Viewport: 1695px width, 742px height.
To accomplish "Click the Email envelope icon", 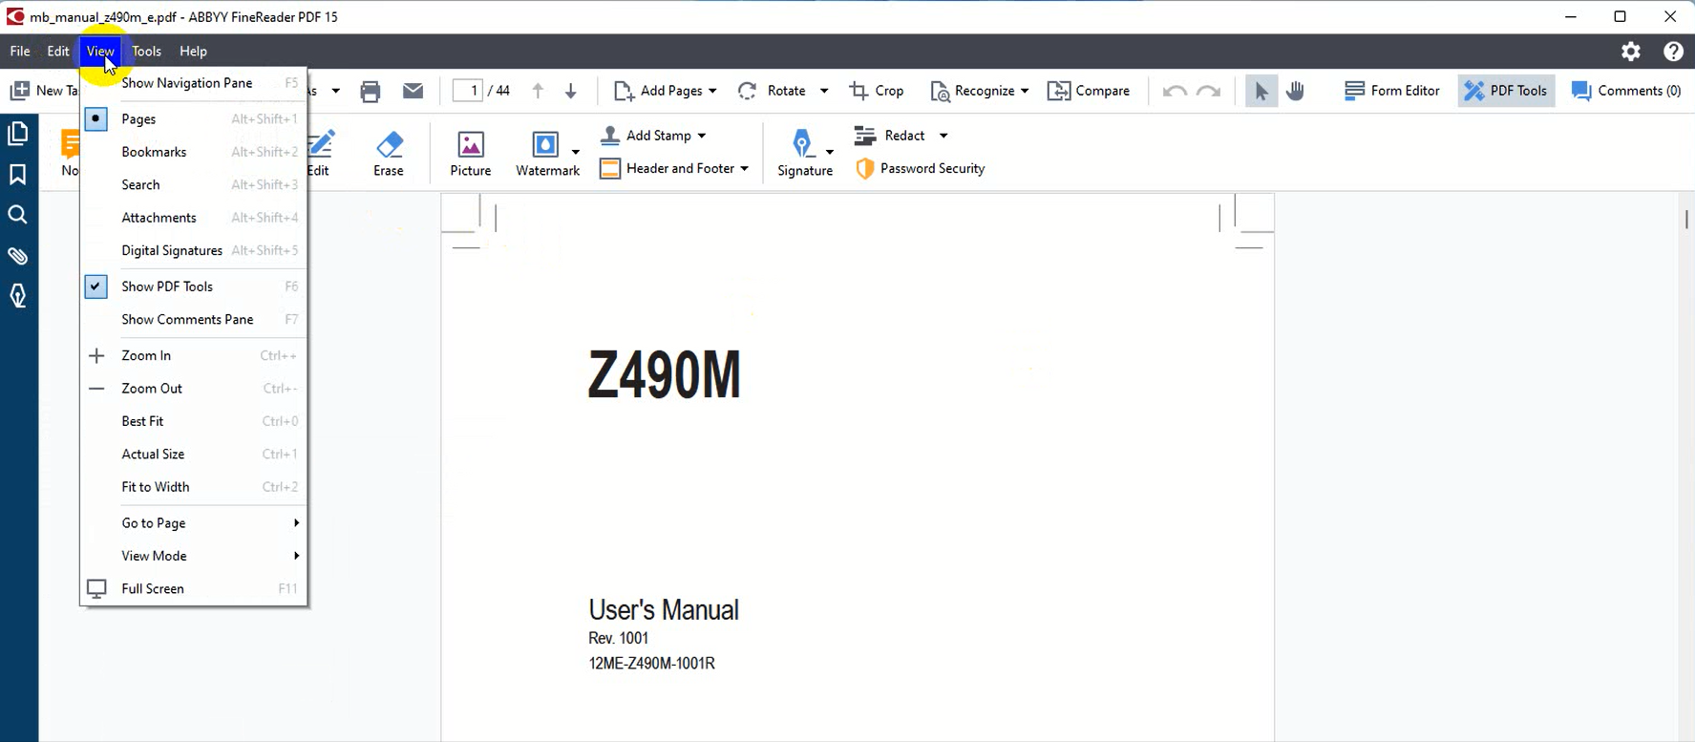I will [x=413, y=91].
